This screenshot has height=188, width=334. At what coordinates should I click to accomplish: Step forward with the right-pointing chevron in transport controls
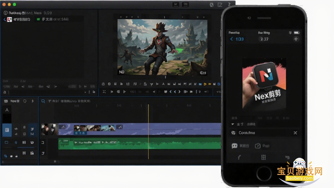pyautogui.click(x=179, y=92)
